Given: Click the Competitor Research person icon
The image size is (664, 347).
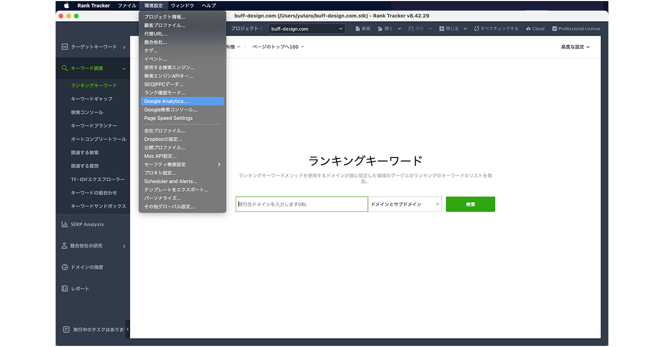Looking at the screenshot, I should pyautogui.click(x=65, y=246).
